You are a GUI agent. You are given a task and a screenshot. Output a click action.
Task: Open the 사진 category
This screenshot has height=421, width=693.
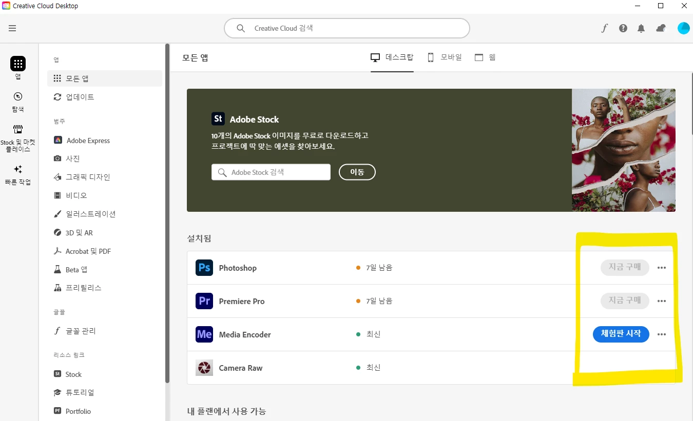105,158
